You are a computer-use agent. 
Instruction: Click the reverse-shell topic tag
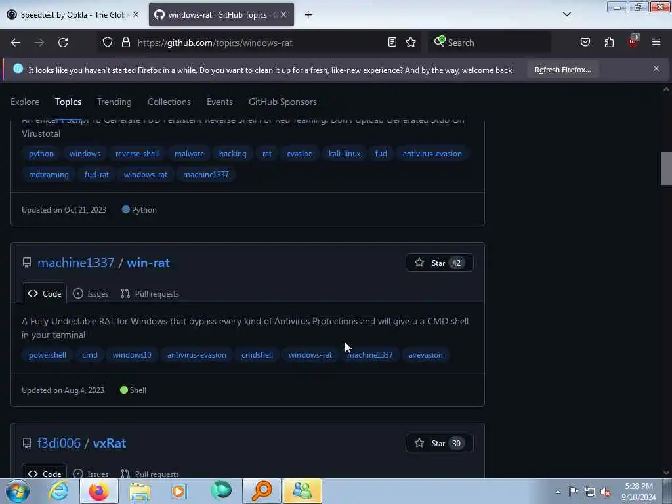pyautogui.click(x=137, y=154)
